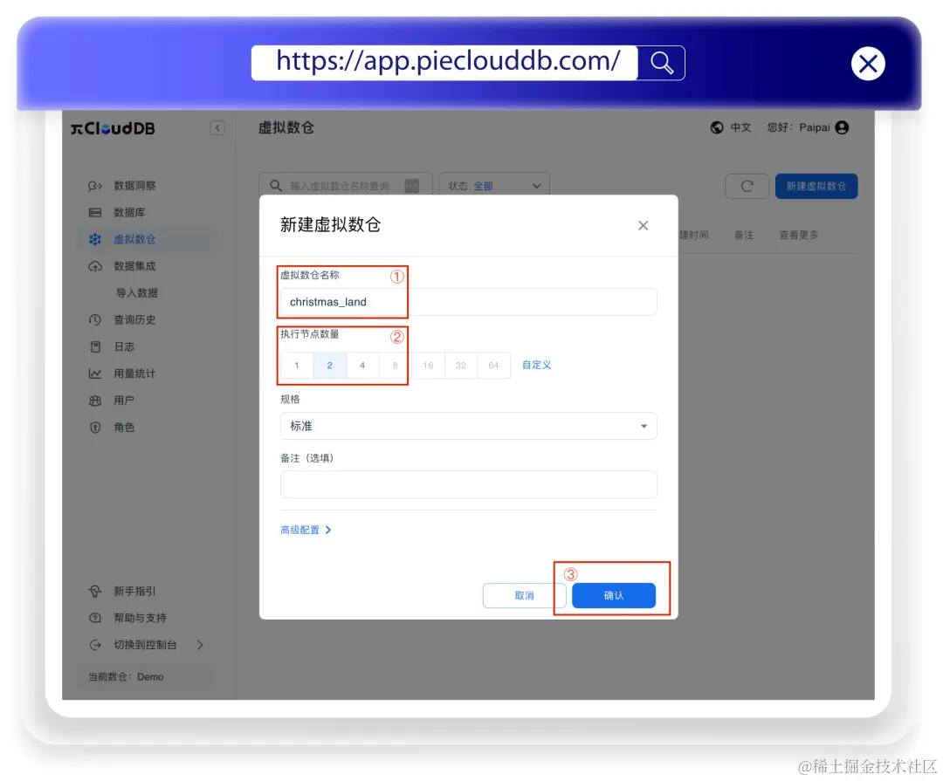The image size is (943, 781).
Task: Click the 数据库 sidebar icon
Action: click(x=95, y=212)
